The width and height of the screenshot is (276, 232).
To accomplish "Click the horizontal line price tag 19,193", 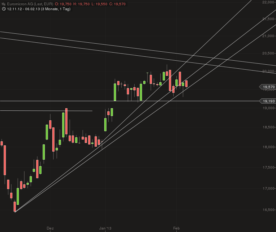I will [x=268, y=101].
